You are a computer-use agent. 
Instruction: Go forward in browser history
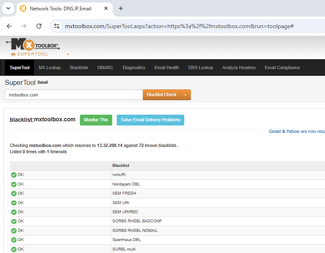pos(24,26)
